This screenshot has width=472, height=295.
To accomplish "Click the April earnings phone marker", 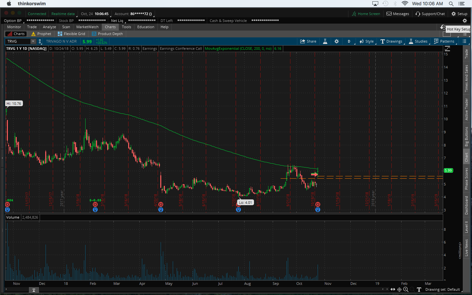I will coord(161,204).
